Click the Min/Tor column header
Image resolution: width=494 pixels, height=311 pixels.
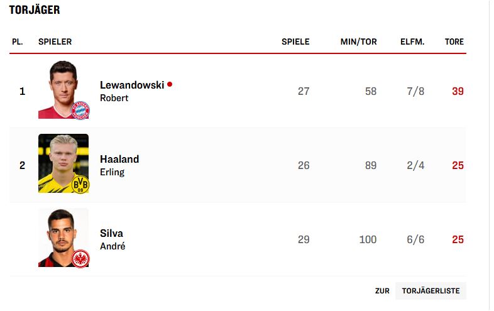pos(359,42)
